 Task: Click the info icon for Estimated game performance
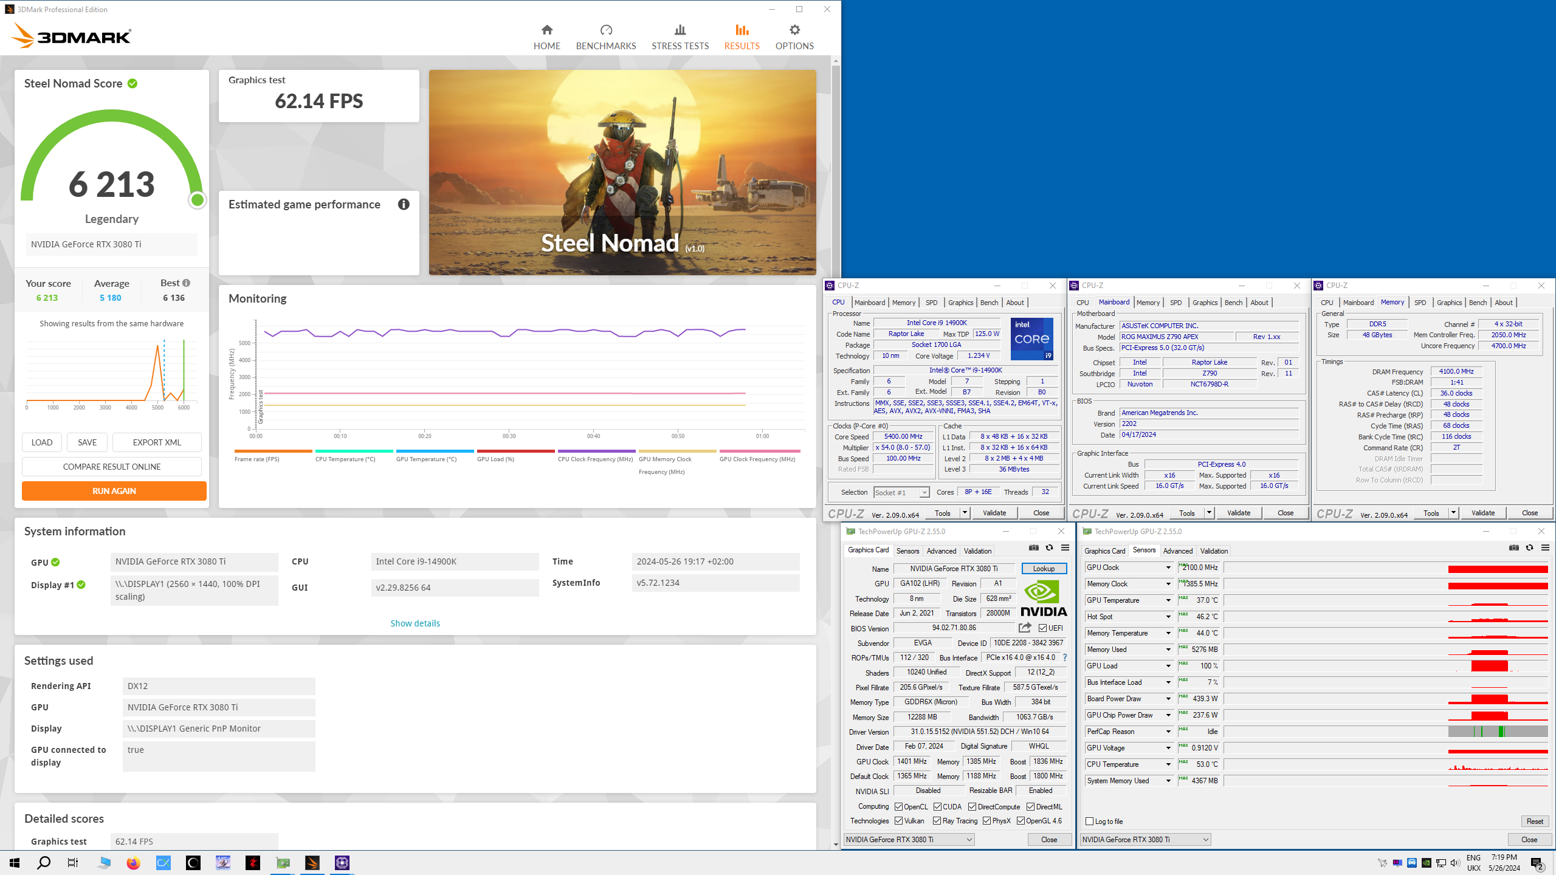[x=404, y=204]
